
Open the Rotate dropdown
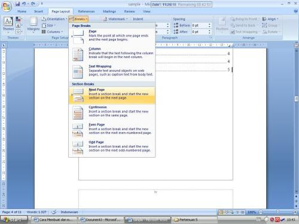pos(271,32)
